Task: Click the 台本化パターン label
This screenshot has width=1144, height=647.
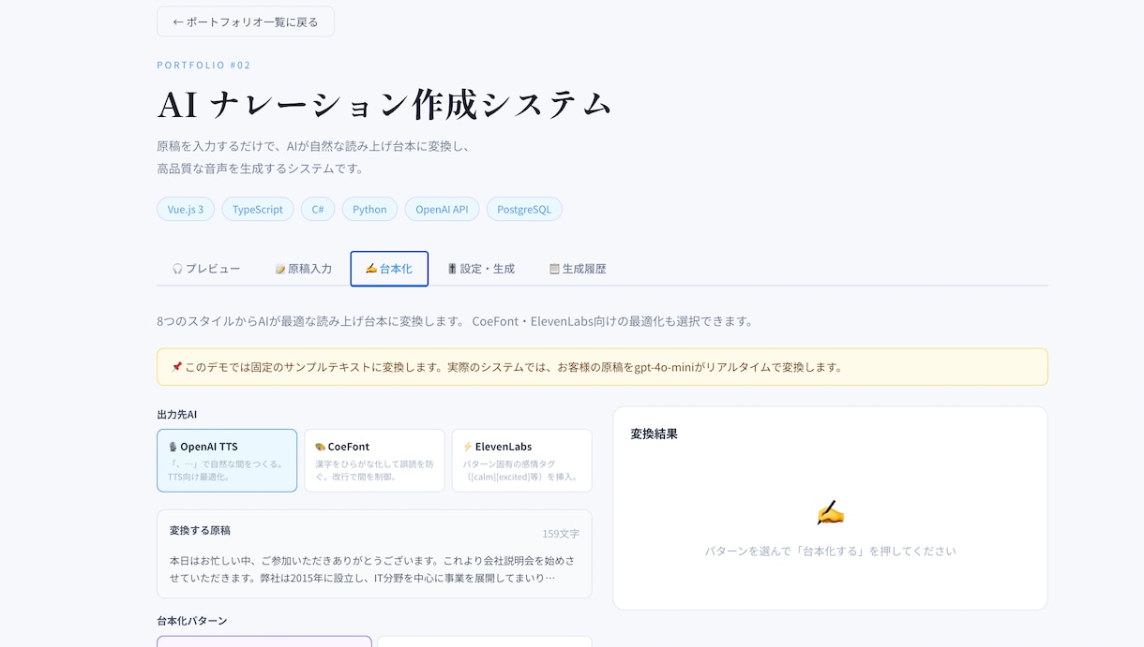Action: tap(192, 621)
